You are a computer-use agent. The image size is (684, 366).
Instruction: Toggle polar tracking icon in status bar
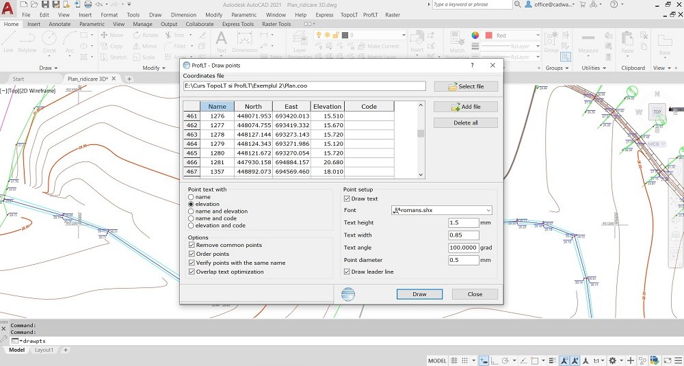[x=504, y=361]
